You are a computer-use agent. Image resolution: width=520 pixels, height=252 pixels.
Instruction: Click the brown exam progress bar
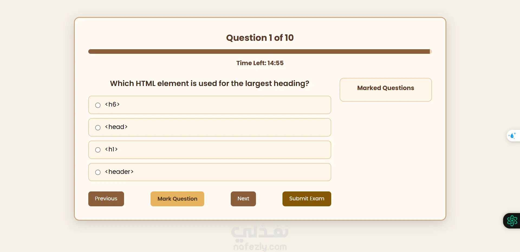click(x=259, y=52)
